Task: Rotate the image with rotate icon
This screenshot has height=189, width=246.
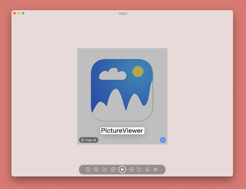Action: pos(139,170)
